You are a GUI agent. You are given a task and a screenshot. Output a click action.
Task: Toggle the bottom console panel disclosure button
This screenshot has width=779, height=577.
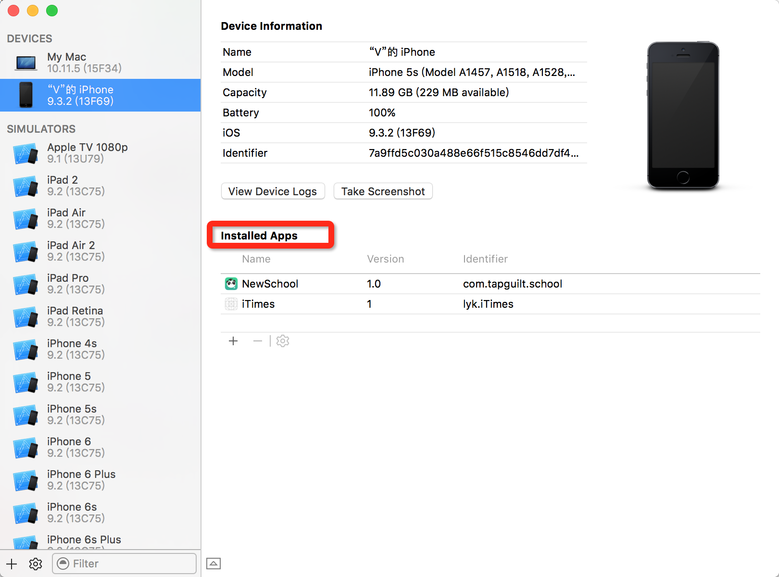214,564
